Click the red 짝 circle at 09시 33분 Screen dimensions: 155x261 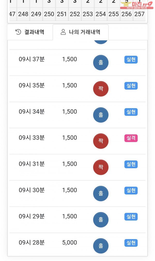(x=101, y=141)
